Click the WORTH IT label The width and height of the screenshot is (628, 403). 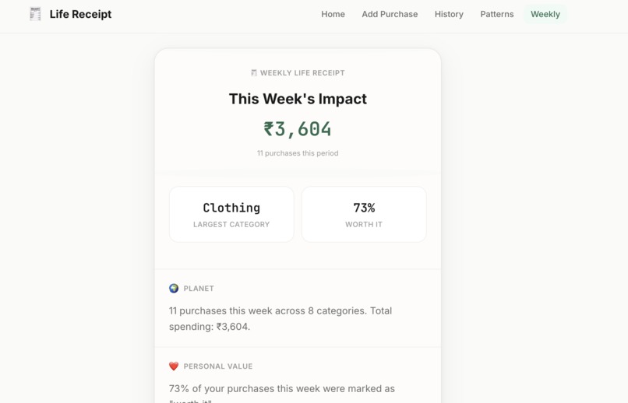[x=364, y=225]
